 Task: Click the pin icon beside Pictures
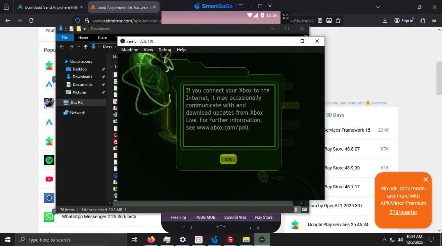(103, 92)
